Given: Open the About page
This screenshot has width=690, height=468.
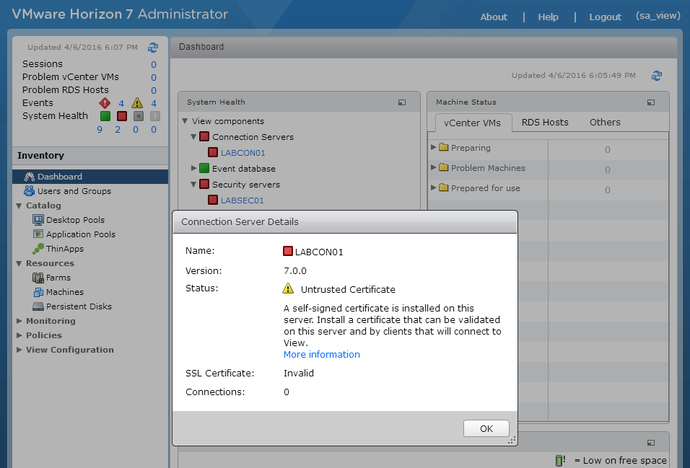Looking at the screenshot, I should pos(494,17).
